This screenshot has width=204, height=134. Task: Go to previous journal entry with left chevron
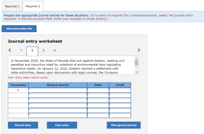click(x=9, y=50)
